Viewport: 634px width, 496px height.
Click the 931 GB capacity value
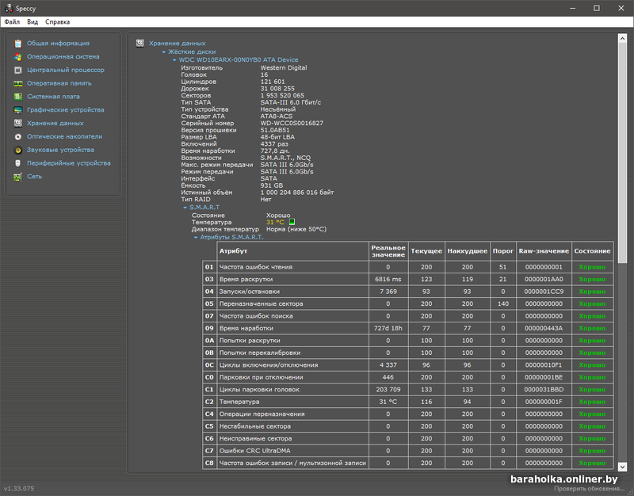coord(272,185)
